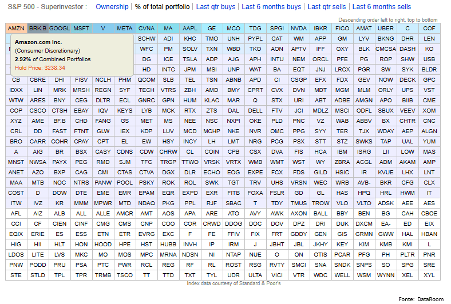
Task: Click the UBER ticker cell
Action: (x=386, y=29)
